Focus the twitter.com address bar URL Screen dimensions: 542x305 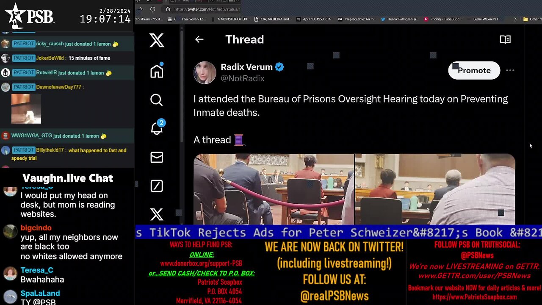[207, 9]
